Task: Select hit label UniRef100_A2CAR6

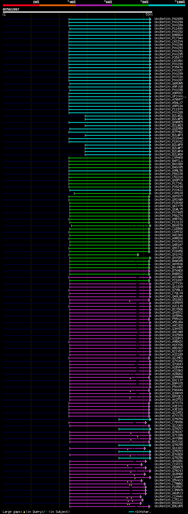Action: pos(169,277)
